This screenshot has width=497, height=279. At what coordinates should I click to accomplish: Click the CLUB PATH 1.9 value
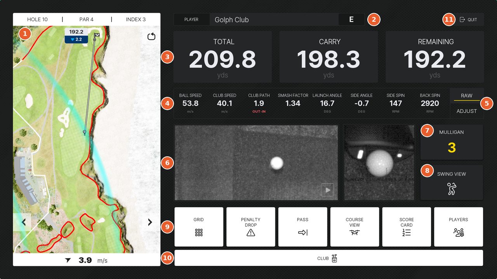tap(259, 103)
